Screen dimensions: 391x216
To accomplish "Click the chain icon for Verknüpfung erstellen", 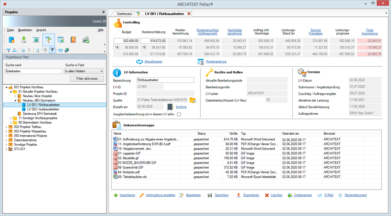I will tap(142, 195).
